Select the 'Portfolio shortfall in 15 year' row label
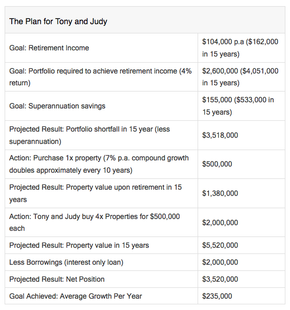This screenshot has height=310, width=290. [x=90, y=135]
